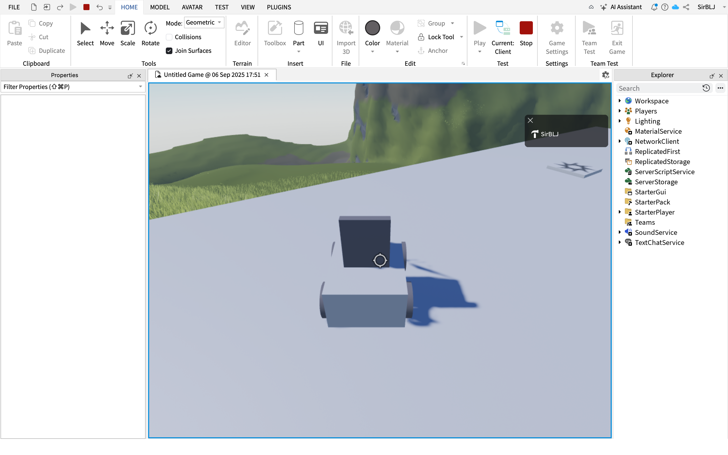Click the share icon in title bar
The width and height of the screenshot is (728, 455).
pyautogui.click(x=686, y=7)
